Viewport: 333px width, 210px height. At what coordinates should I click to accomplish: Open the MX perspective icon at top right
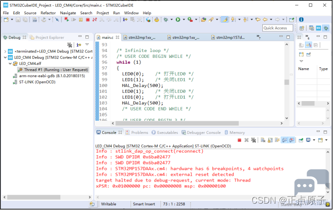point(318,28)
